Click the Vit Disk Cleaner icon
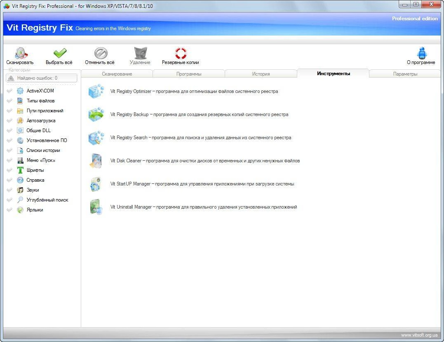This screenshot has height=342, width=444. pos(96,161)
